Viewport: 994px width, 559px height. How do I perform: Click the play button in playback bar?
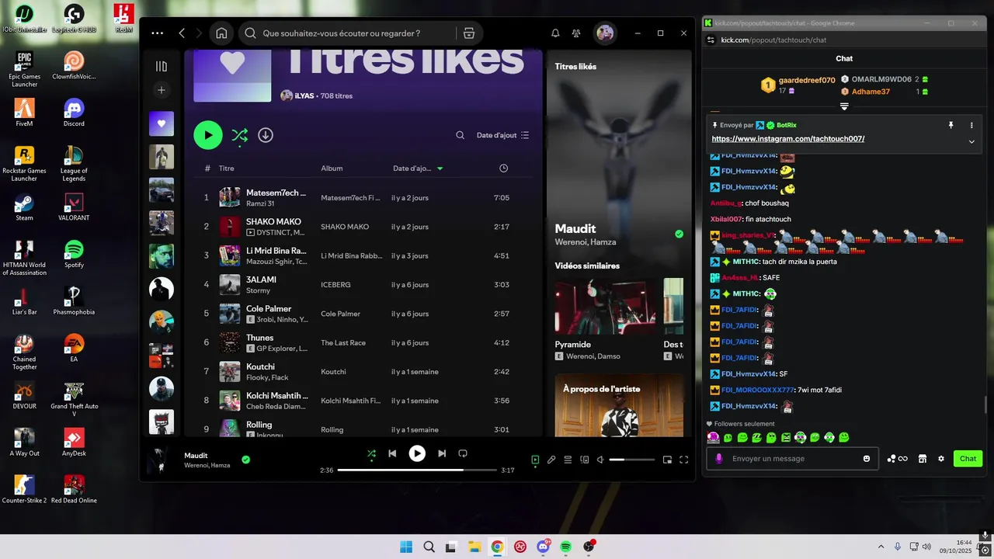click(417, 453)
